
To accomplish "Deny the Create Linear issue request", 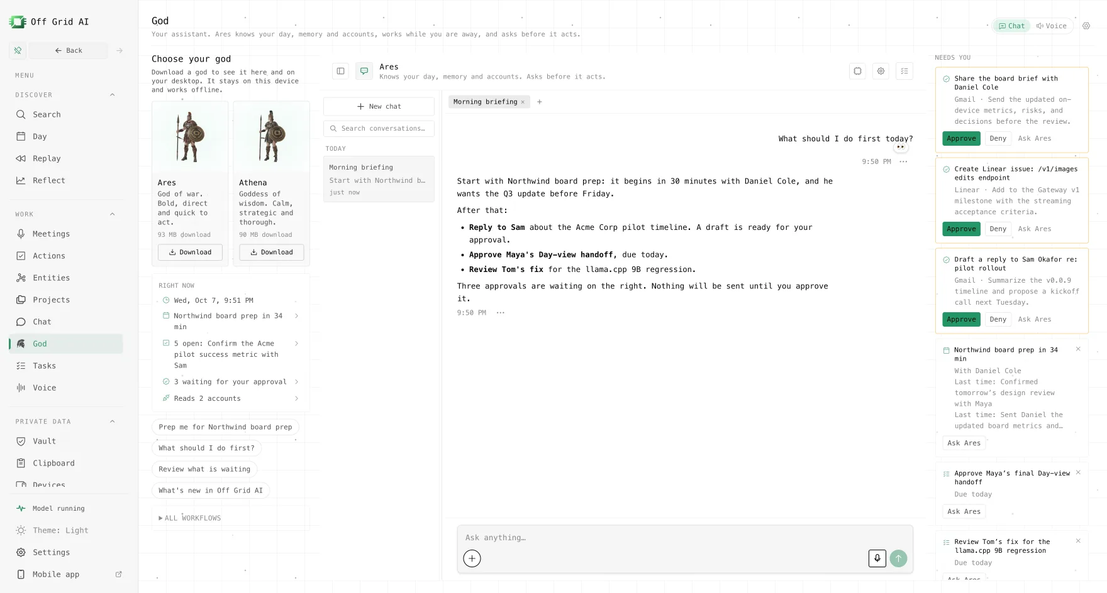I will (x=998, y=229).
